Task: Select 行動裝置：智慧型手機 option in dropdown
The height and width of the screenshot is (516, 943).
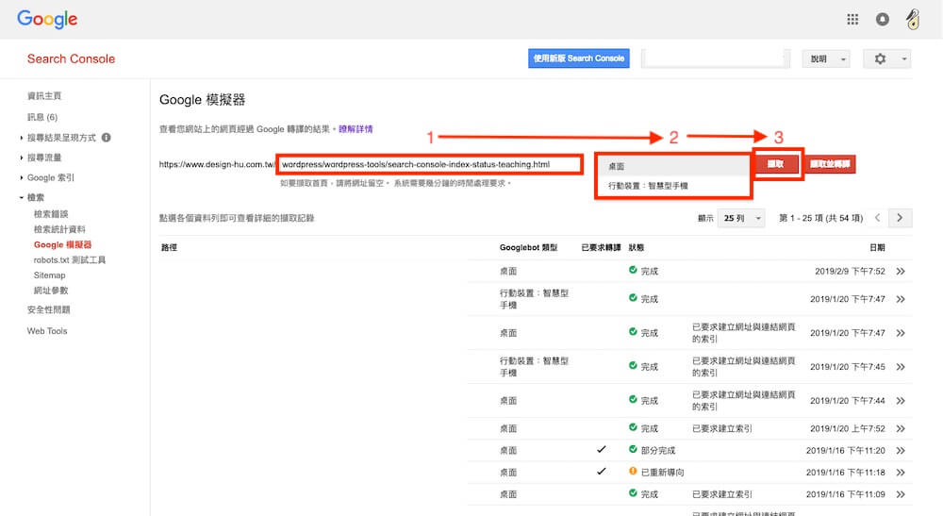Action: point(648,186)
